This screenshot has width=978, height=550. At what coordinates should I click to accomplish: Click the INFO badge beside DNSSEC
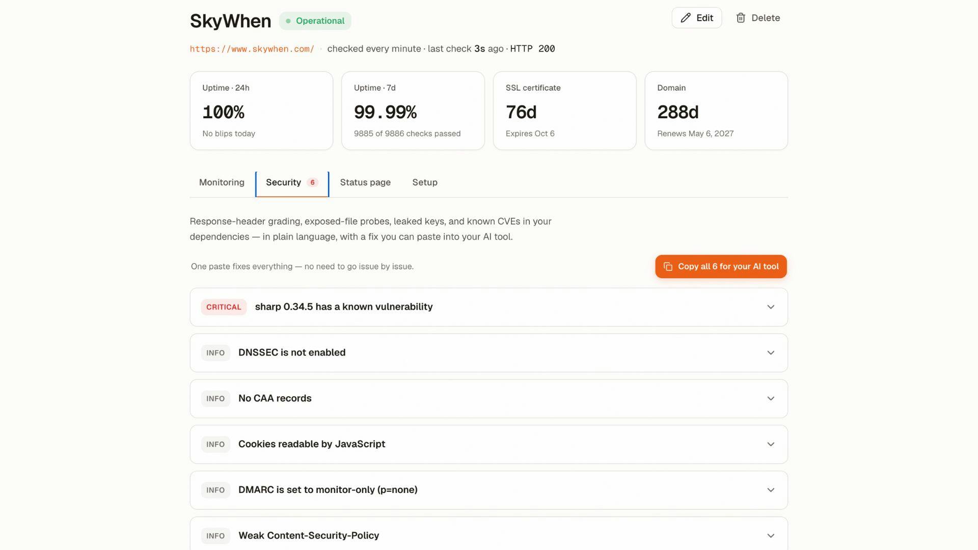click(x=215, y=353)
